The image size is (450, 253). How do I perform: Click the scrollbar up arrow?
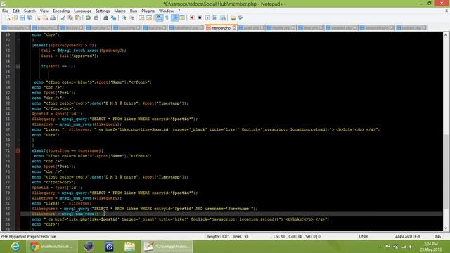(446, 35)
